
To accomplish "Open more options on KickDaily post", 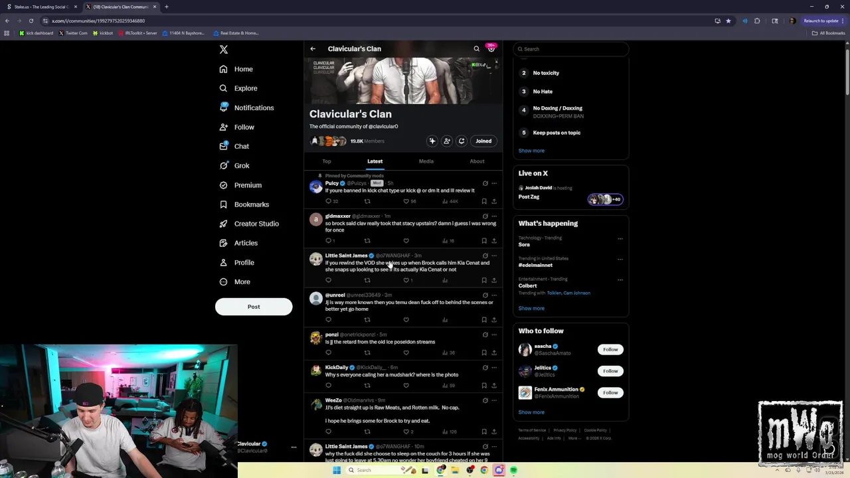I will (x=493, y=367).
